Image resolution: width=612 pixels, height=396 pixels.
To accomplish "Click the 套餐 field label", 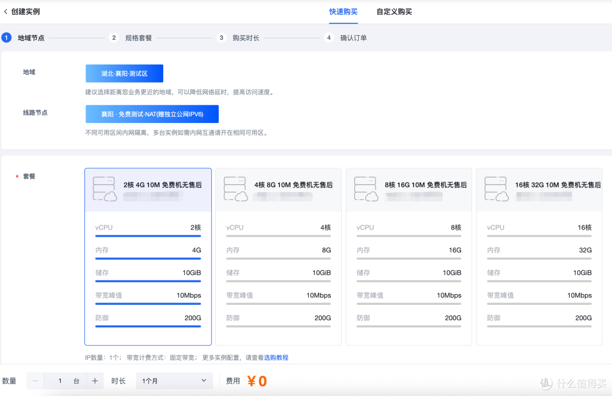I will pos(29,176).
